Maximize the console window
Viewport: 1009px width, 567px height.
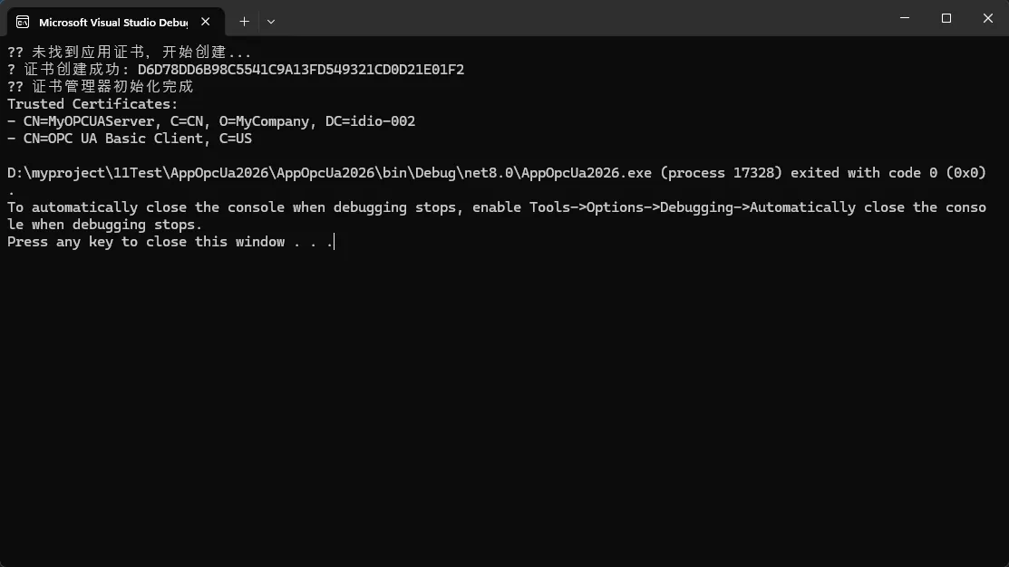(946, 18)
